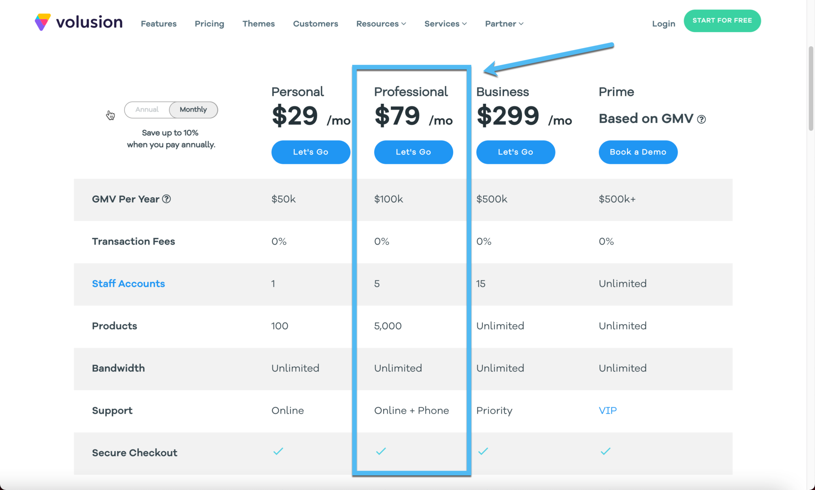The height and width of the screenshot is (490, 815).
Task: Click the Secure Checkout checkmark under Personal
Action: pyautogui.click(x=278, y=451)
